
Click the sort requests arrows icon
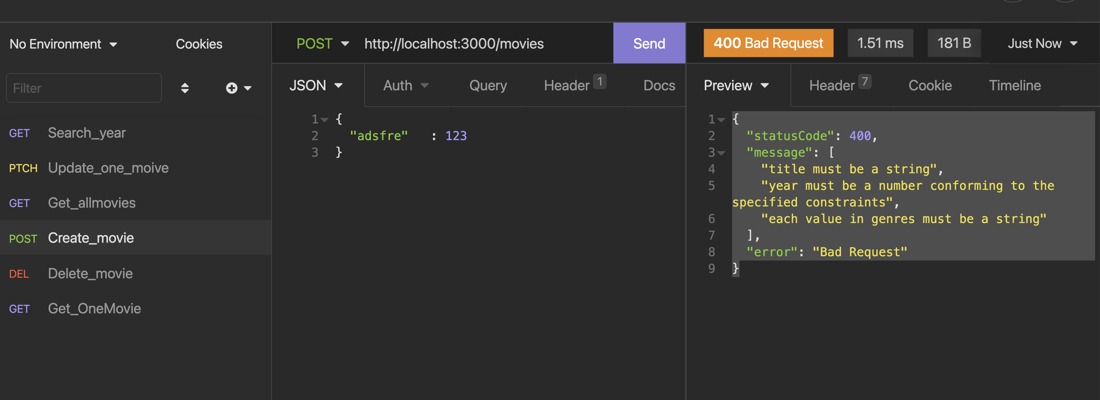[185, 88]
